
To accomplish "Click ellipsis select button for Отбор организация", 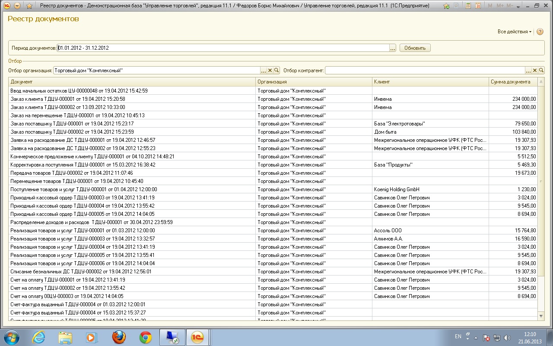I will [x=264, y=70].
